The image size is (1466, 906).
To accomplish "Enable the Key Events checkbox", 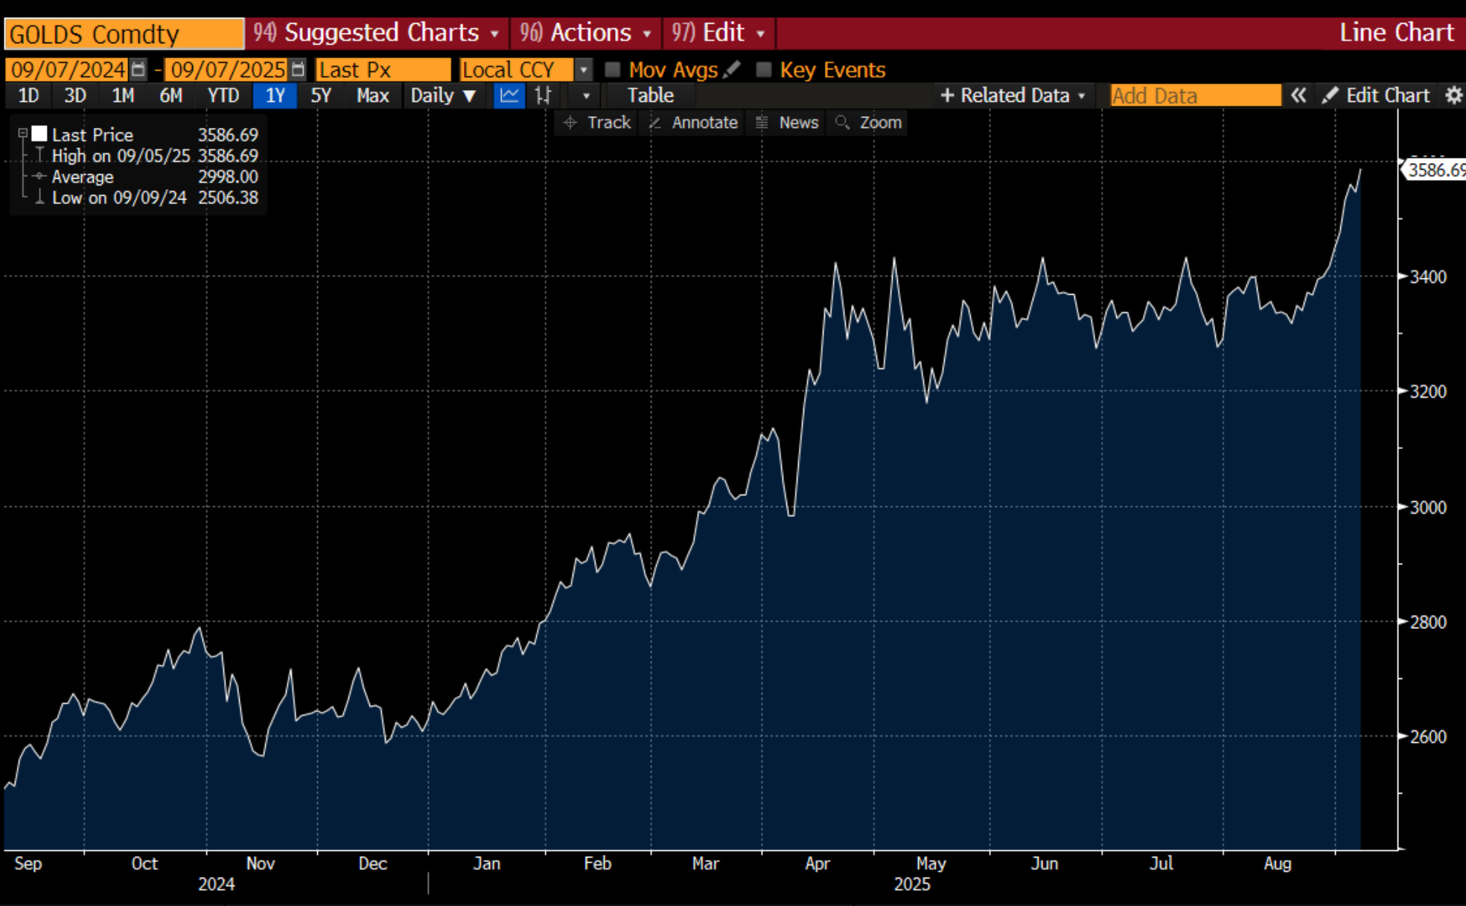I will click(x=763, y=70).
